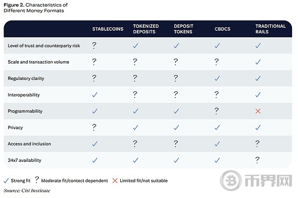Select the CBDCS column header
Screen dimensions: 298x198
223,29
